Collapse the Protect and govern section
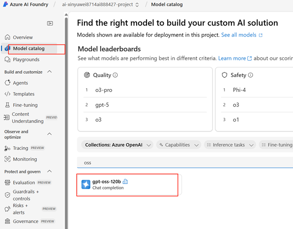The image size is (293, 229). click(50, 172)
